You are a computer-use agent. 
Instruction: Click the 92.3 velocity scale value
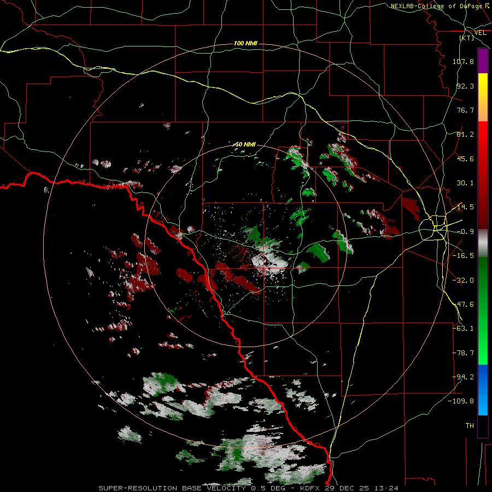[465, 86]
